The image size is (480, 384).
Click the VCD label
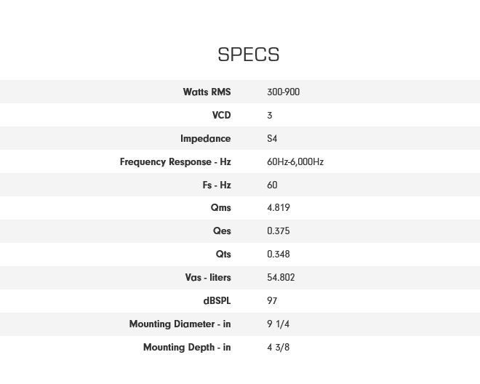pos(221,116)
